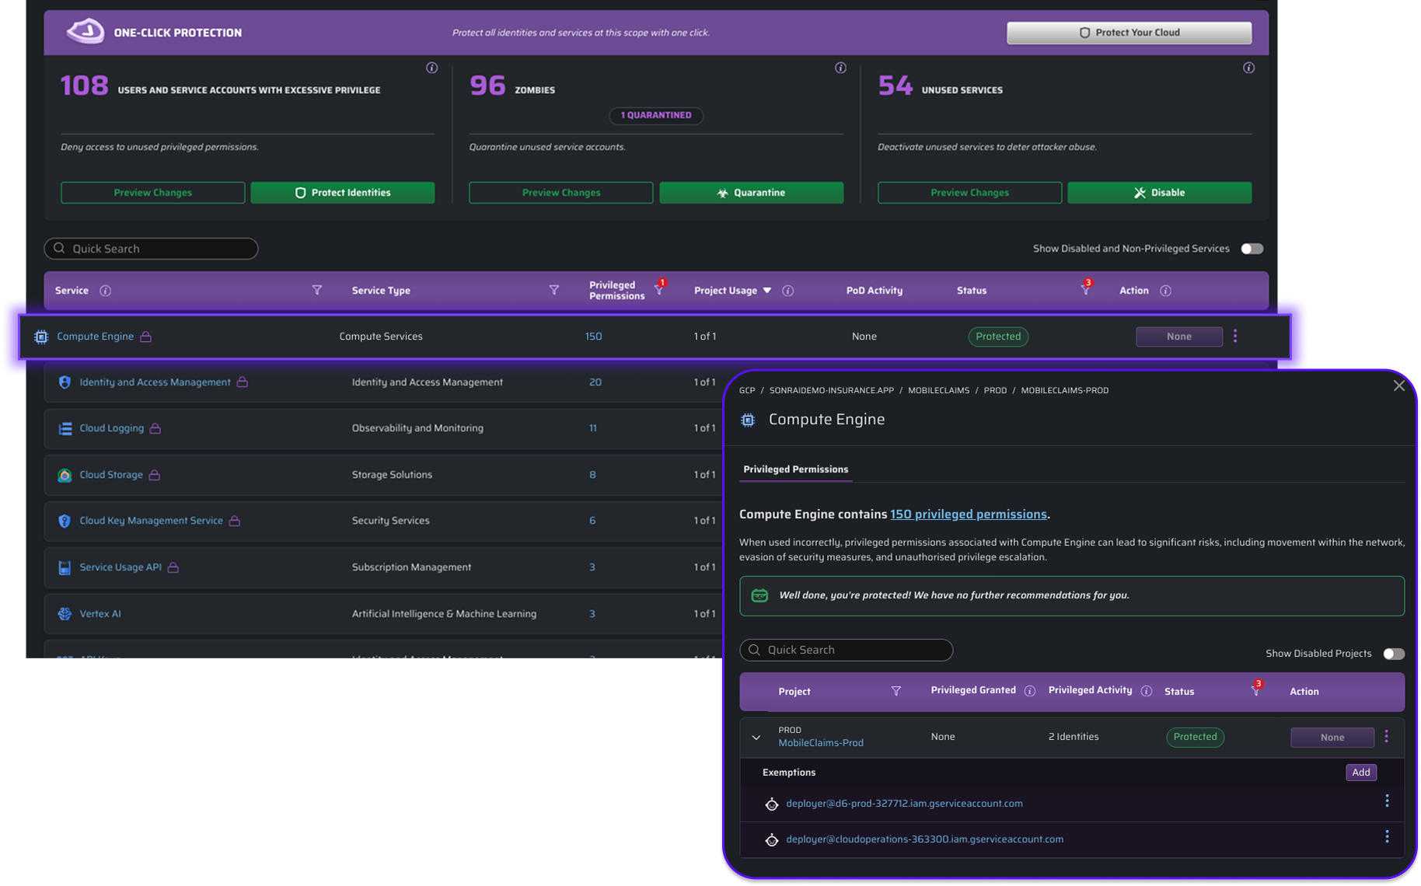The width and height of the screenshot is (1421, 886).
Task: Open MobileClaims-Prod project link
Action: pos(821,743)
